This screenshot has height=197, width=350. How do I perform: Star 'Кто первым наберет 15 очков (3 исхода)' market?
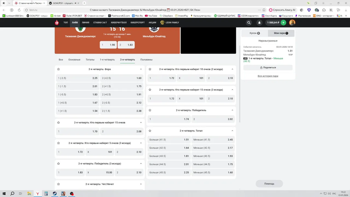pyautogui.click(x=150, y=90)
